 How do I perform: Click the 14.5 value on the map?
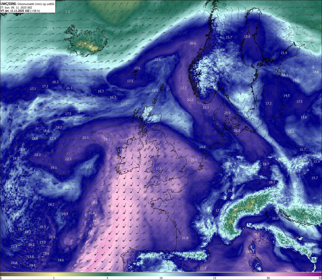(287, 96)
